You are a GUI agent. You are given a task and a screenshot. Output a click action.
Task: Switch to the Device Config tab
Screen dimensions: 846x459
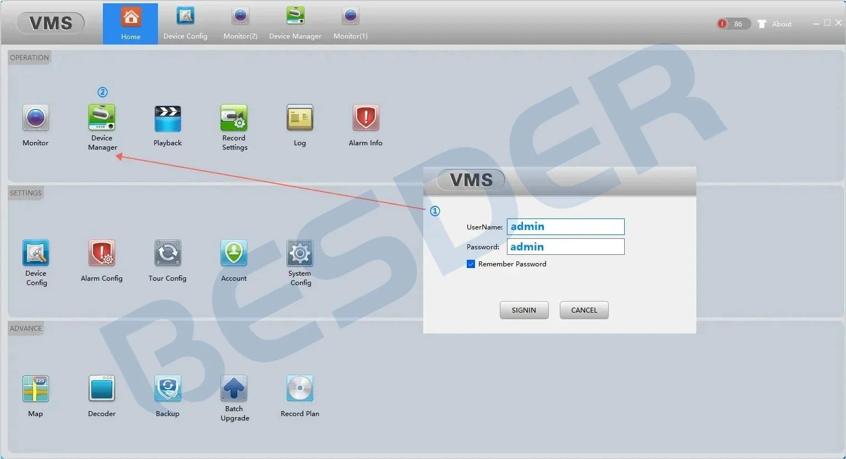click(x=185, y=24)
